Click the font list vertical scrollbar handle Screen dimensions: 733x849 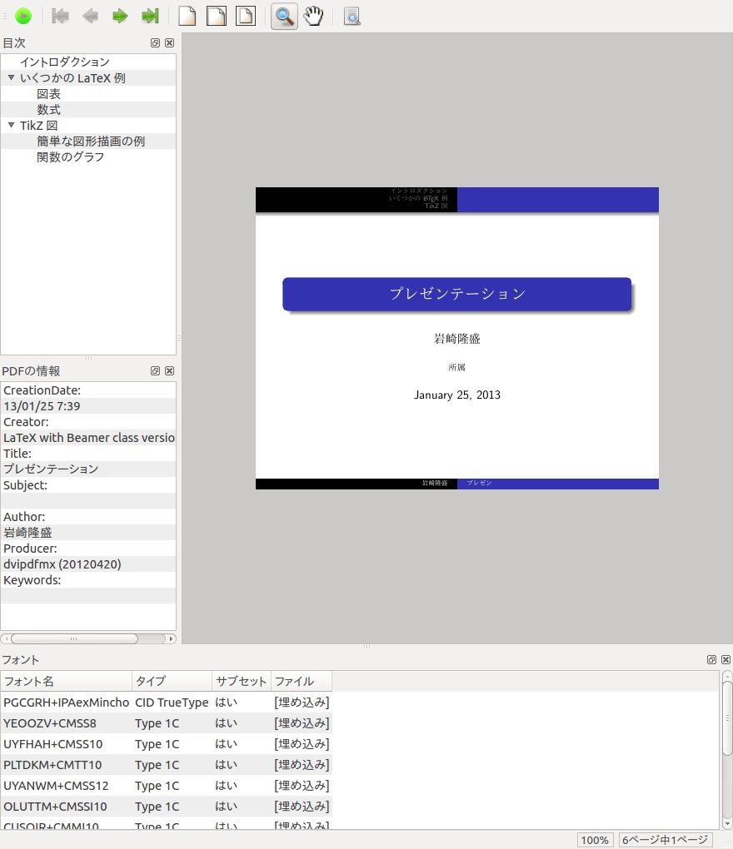click(x=727, y=718)
